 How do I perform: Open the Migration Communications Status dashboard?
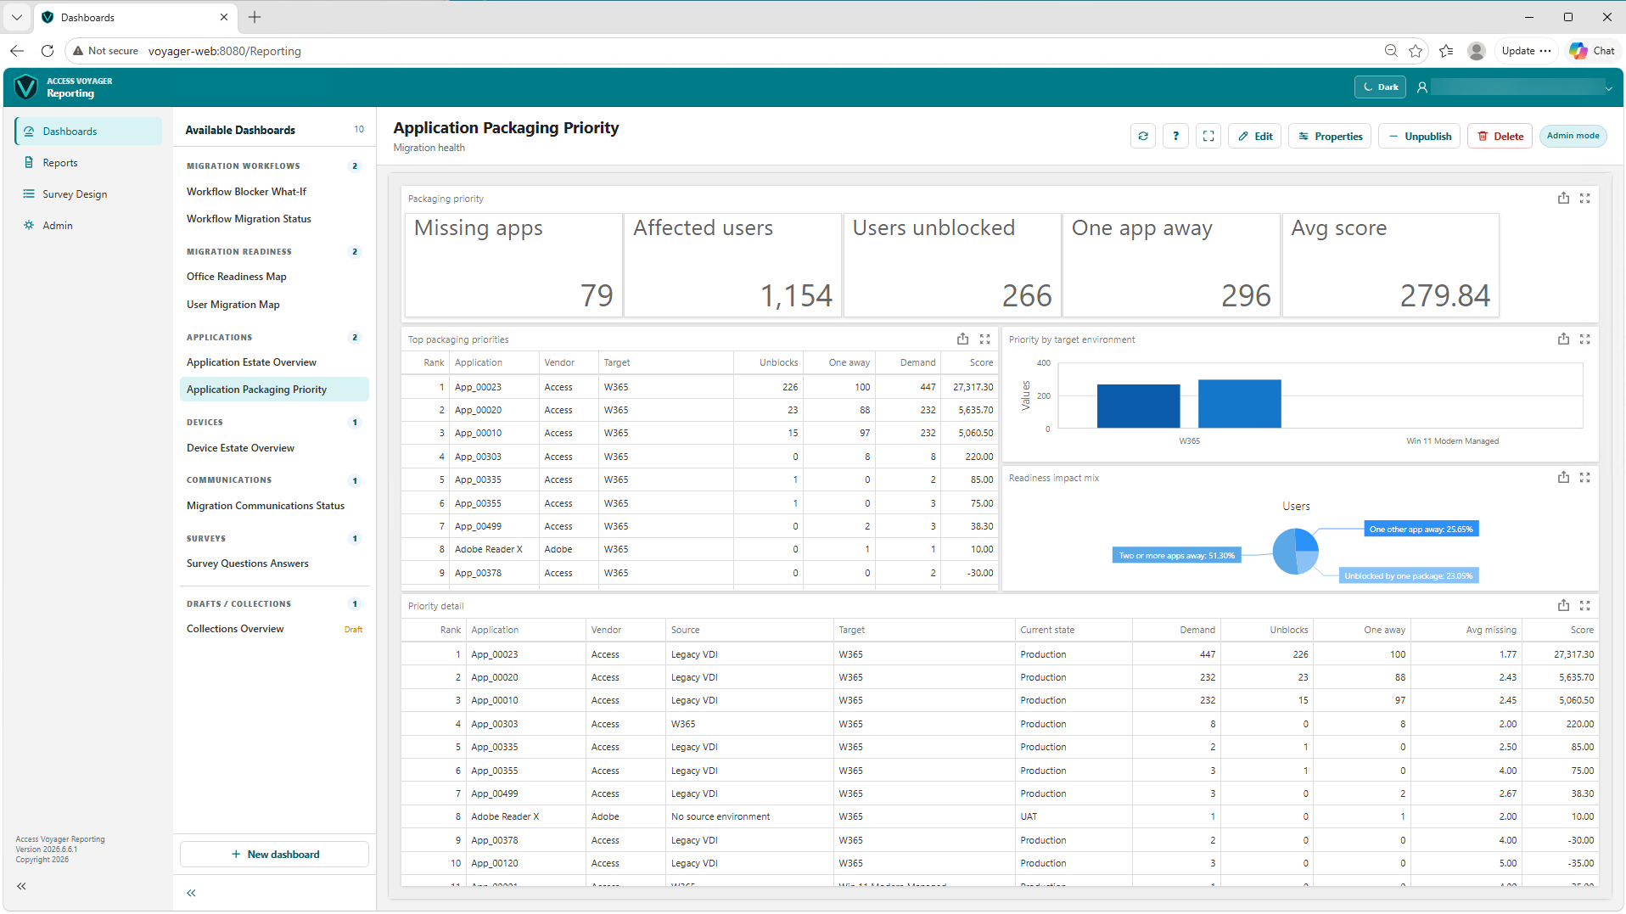(x=274, y=506)
